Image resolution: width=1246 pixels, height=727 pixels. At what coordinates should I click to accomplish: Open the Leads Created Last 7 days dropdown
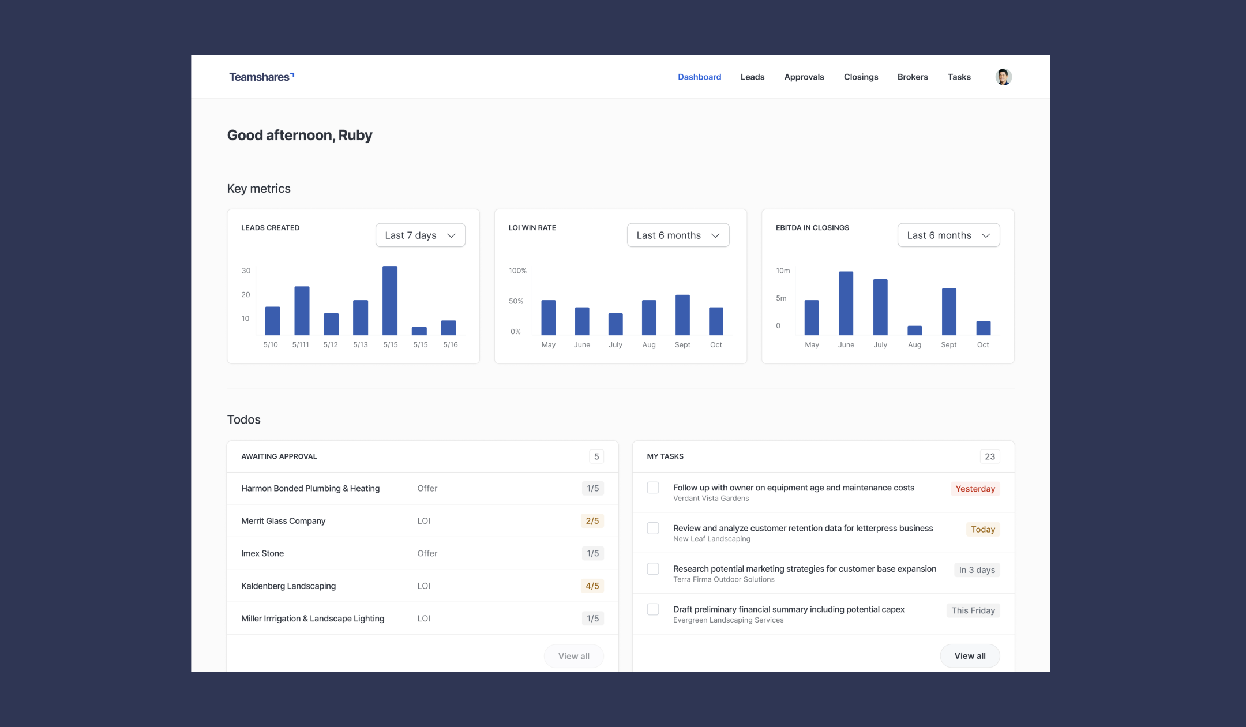click(x=420, y=235)
